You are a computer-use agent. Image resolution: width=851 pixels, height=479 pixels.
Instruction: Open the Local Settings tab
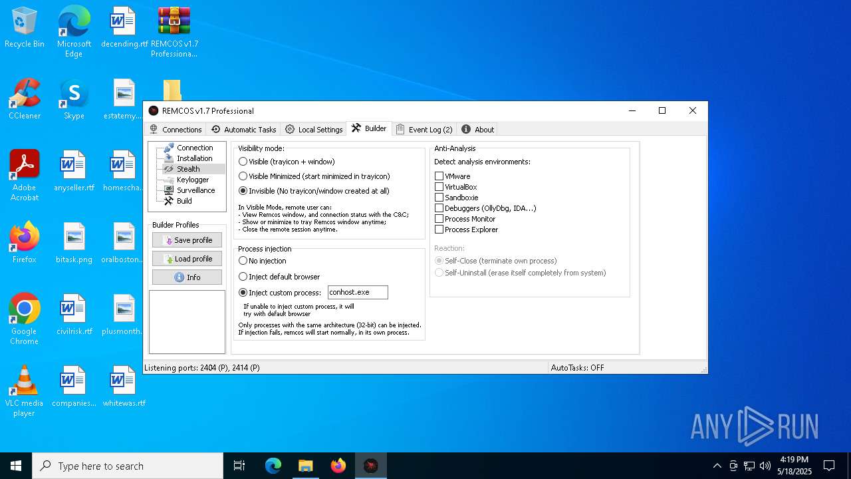tap(314, 129)
